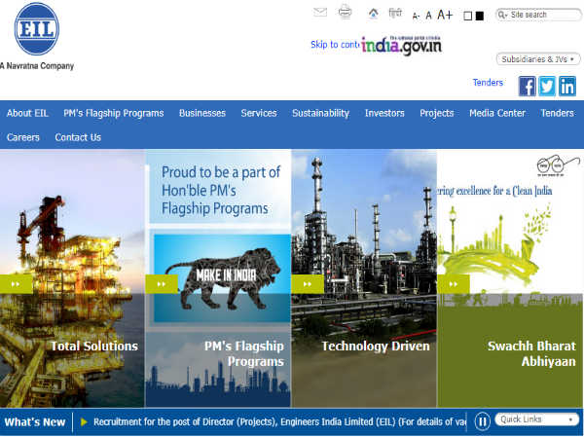Viewport: 584px width, 438px height.
Task: Expand arrow on Total Solutions panel
Action: point(17,283)
